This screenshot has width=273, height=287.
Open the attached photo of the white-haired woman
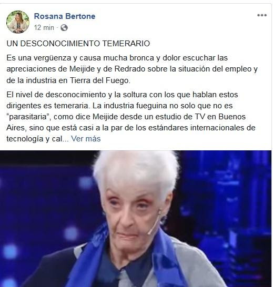[x=136, y=219]
